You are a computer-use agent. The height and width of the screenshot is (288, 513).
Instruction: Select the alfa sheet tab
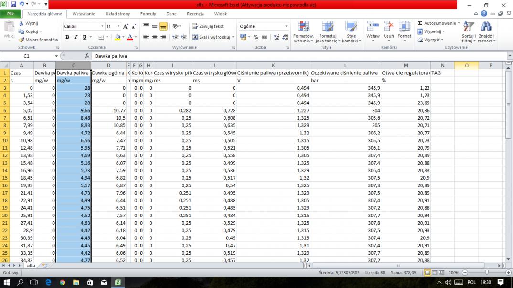[31, 266]
